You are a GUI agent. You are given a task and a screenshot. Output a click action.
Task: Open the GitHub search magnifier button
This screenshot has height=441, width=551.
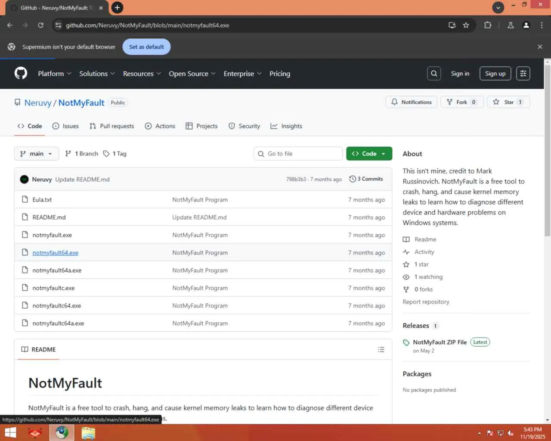pos(434,74)
